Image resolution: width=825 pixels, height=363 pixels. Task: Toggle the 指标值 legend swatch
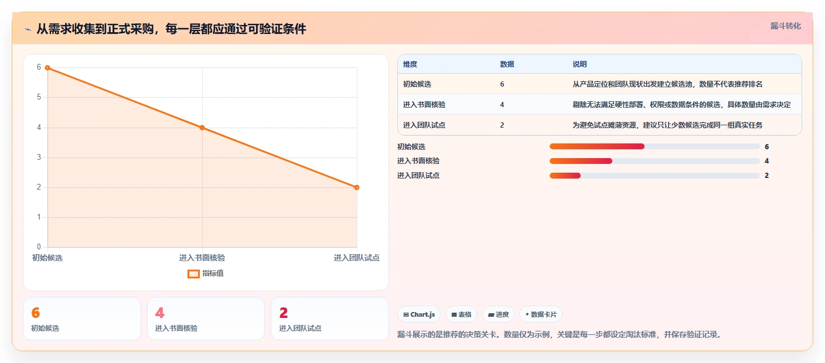(193, 273)
